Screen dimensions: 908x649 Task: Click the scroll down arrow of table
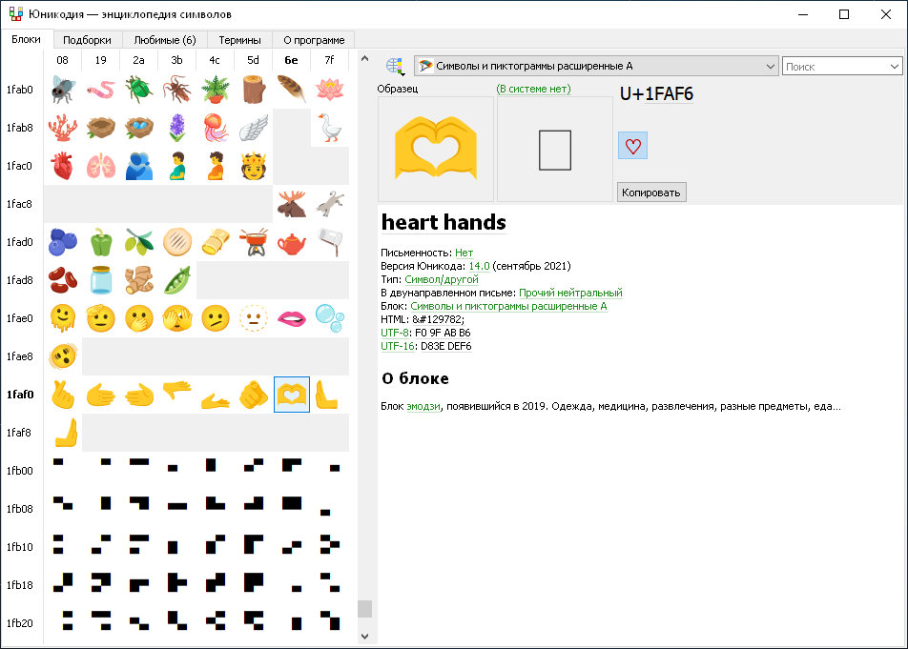click(x=364, y=637)
